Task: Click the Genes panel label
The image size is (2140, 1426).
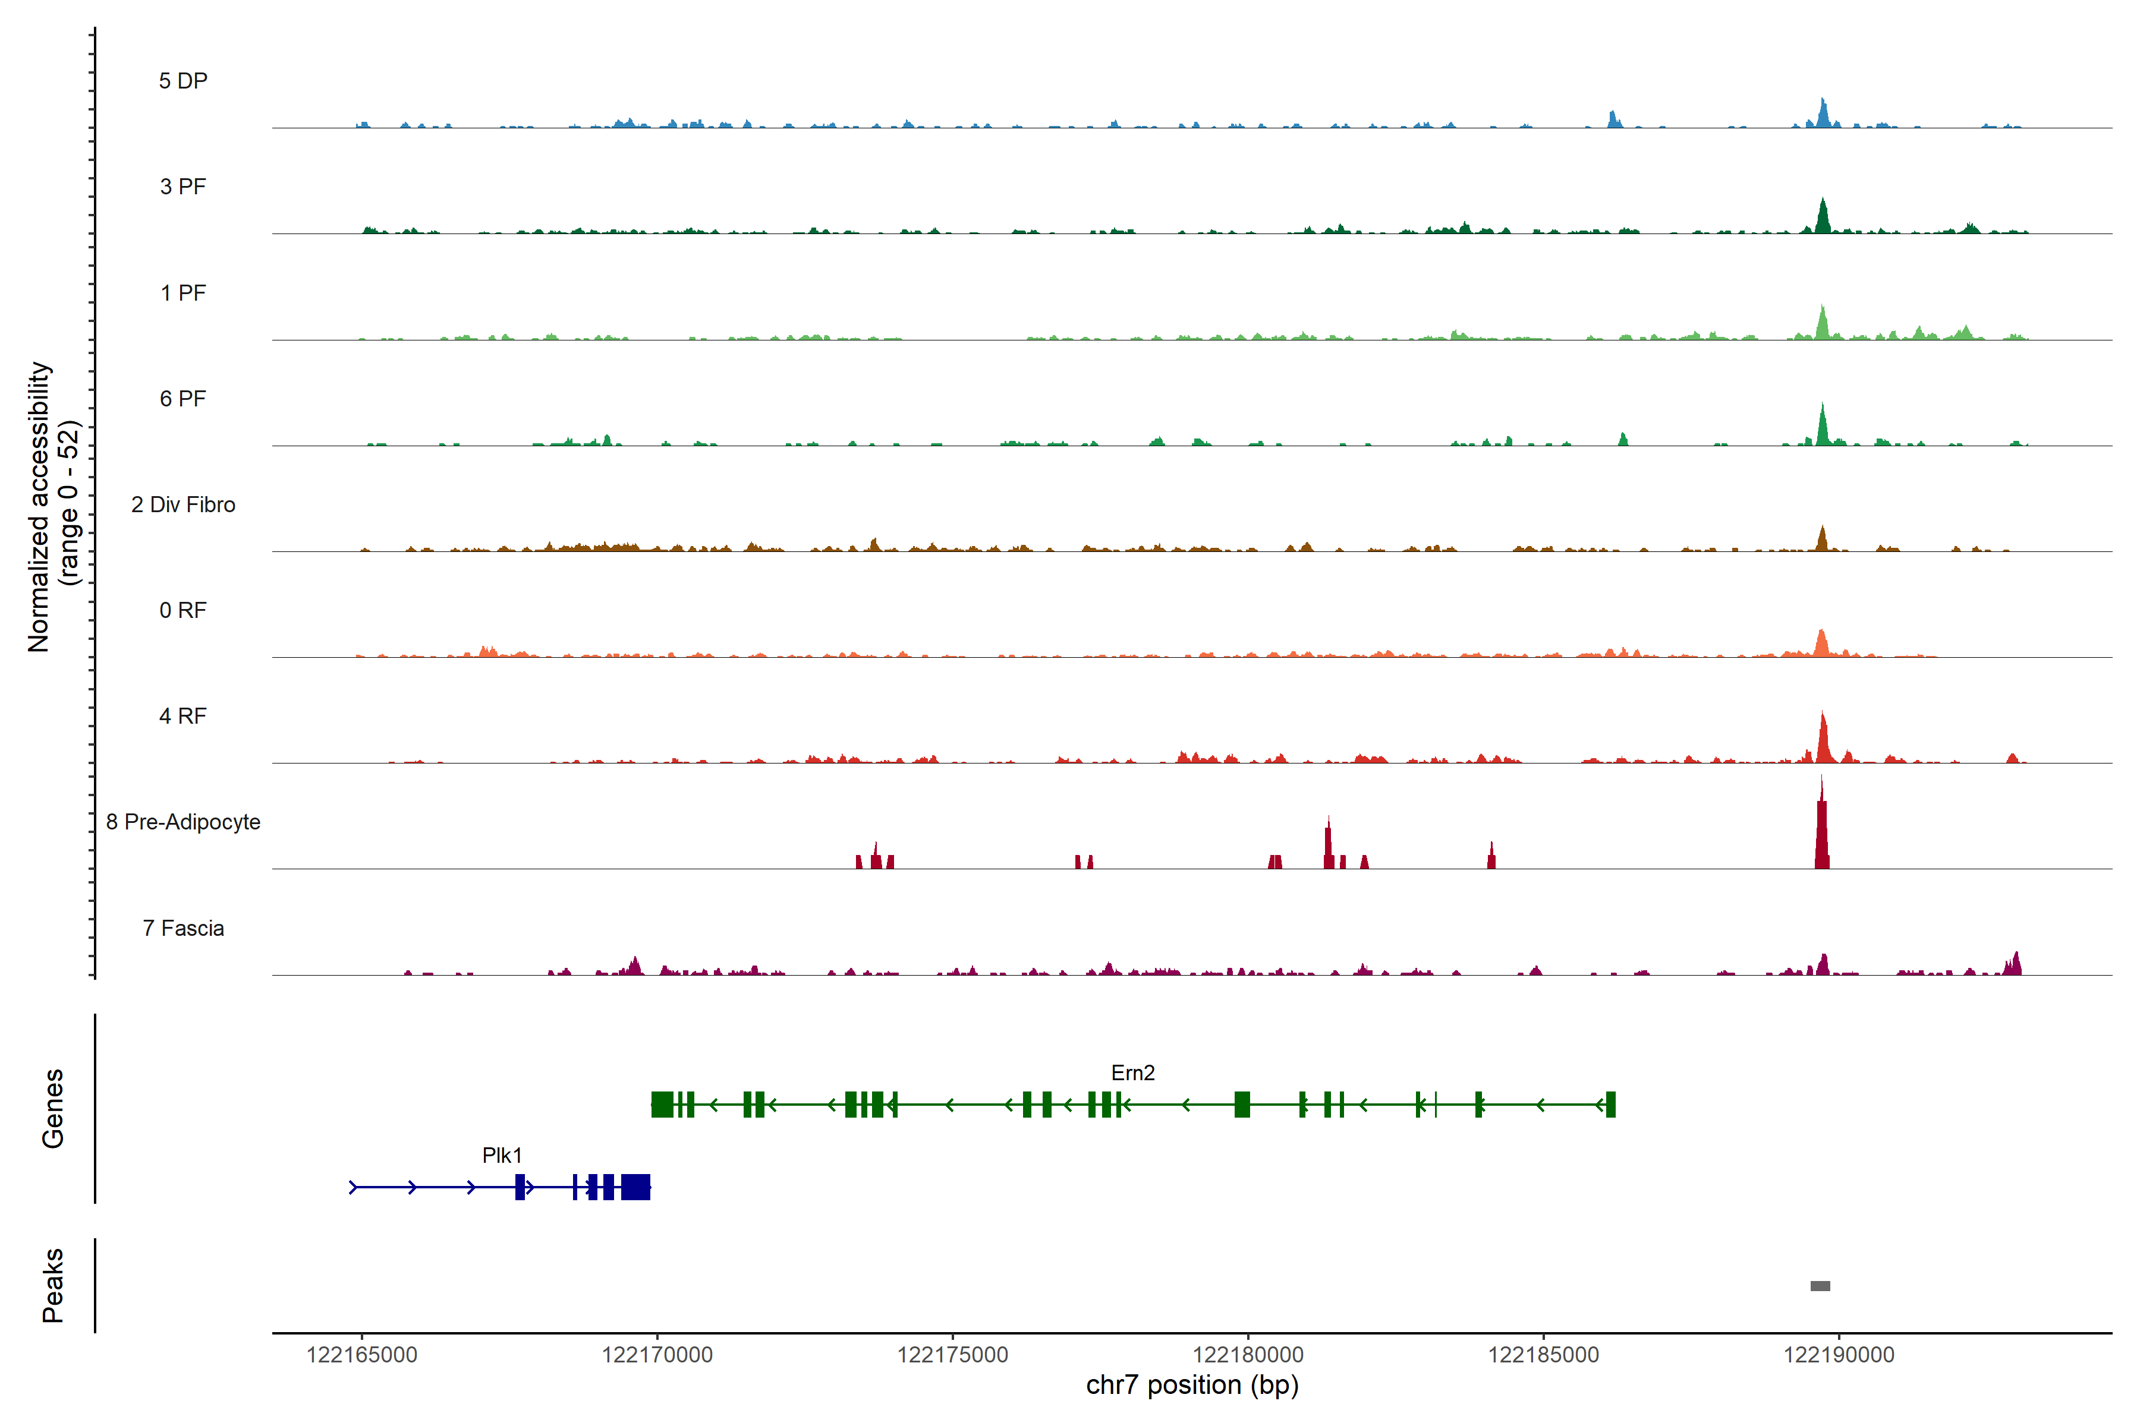Action: pyautogui.click(x=53, y=1108)
